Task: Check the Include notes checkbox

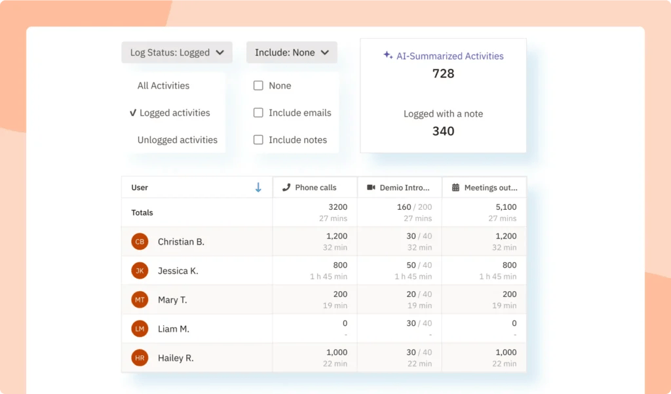Action: click(258, 140)
